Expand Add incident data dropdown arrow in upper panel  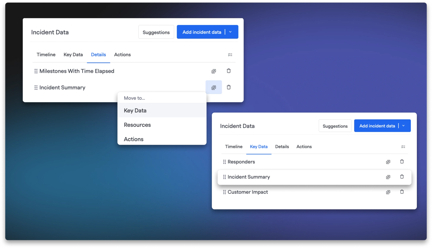tap(231, 32)
